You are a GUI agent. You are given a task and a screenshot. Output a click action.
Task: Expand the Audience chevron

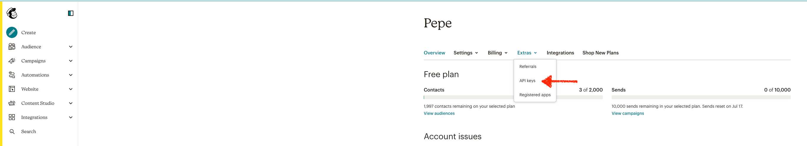71,47
